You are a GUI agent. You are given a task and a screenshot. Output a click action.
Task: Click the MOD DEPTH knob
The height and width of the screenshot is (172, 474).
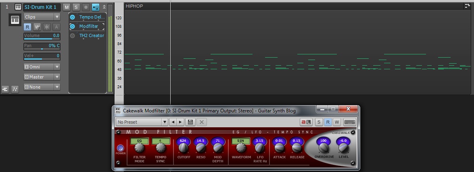[218, 148]
